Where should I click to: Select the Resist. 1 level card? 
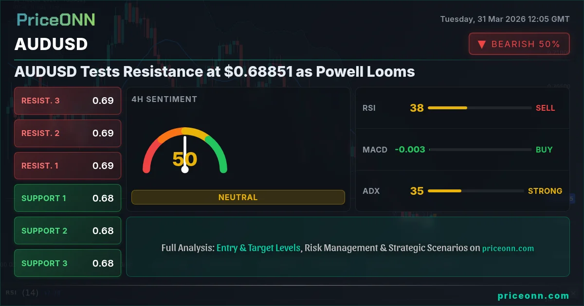point(68,166)
